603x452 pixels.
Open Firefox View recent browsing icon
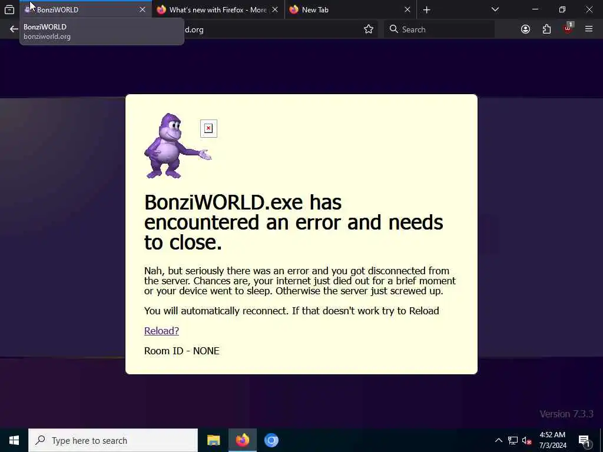(x=9, y=9)
